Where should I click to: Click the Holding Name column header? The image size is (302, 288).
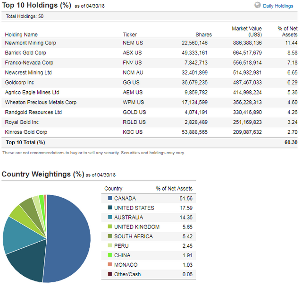[x=21, y=35]
